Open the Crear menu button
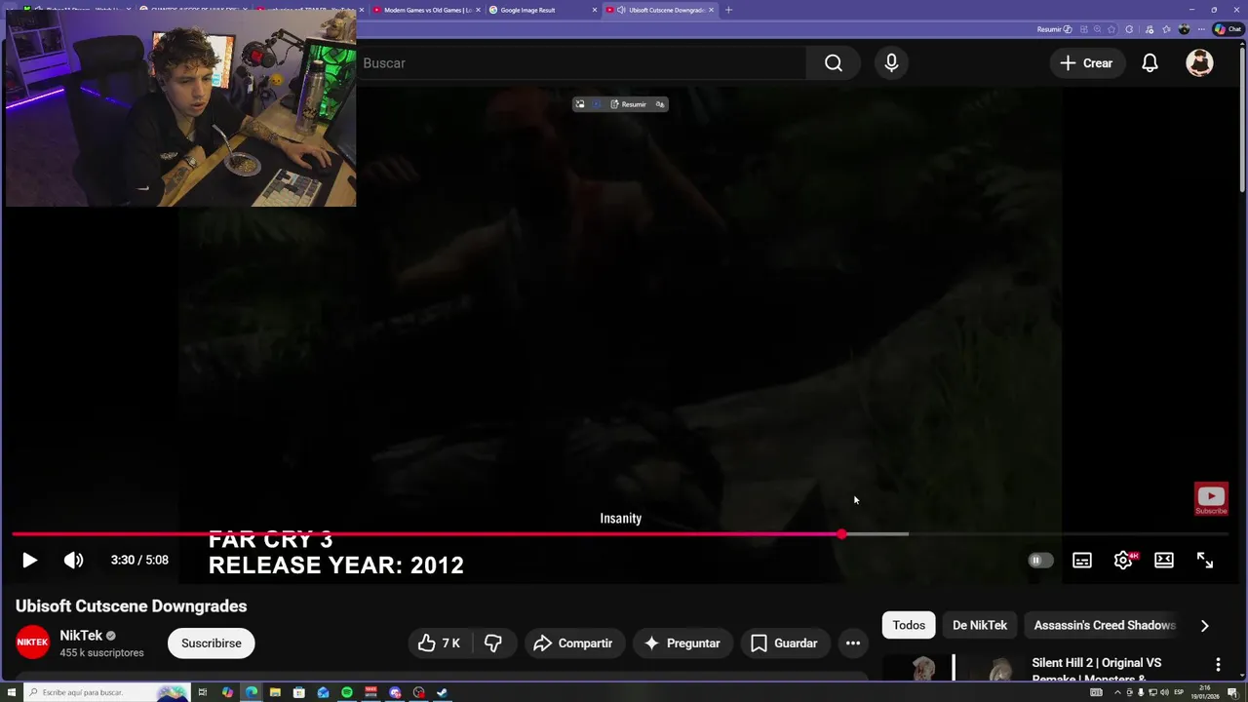The image size is (1248, 702). click(x=1086, y=63)
